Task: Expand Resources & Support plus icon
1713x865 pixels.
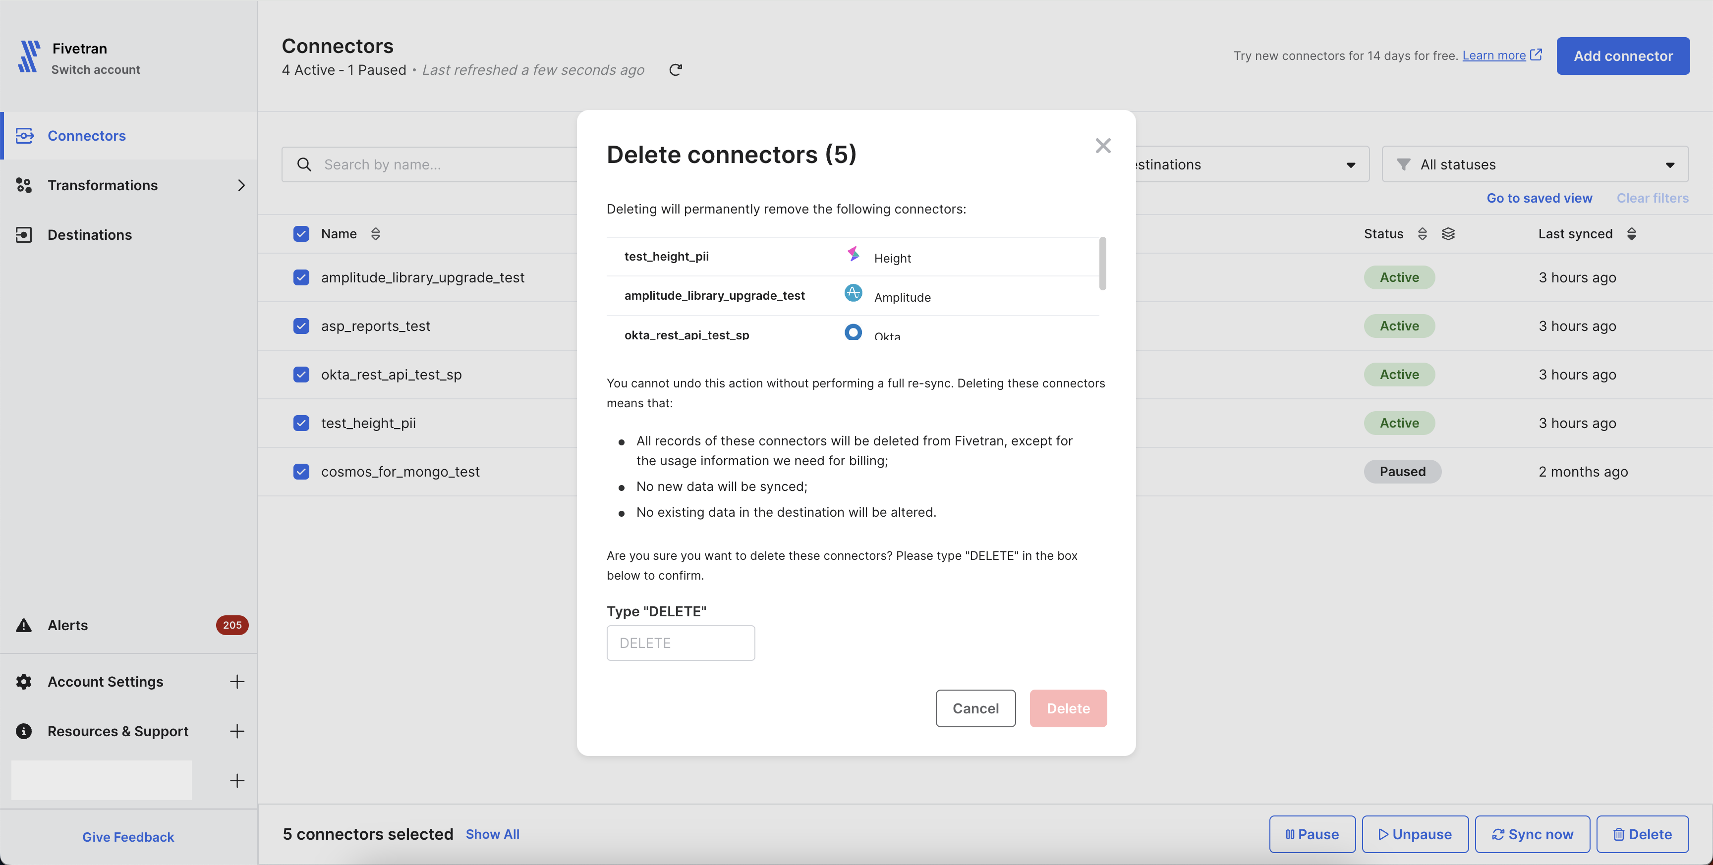Action: click(x=237, y=731)
